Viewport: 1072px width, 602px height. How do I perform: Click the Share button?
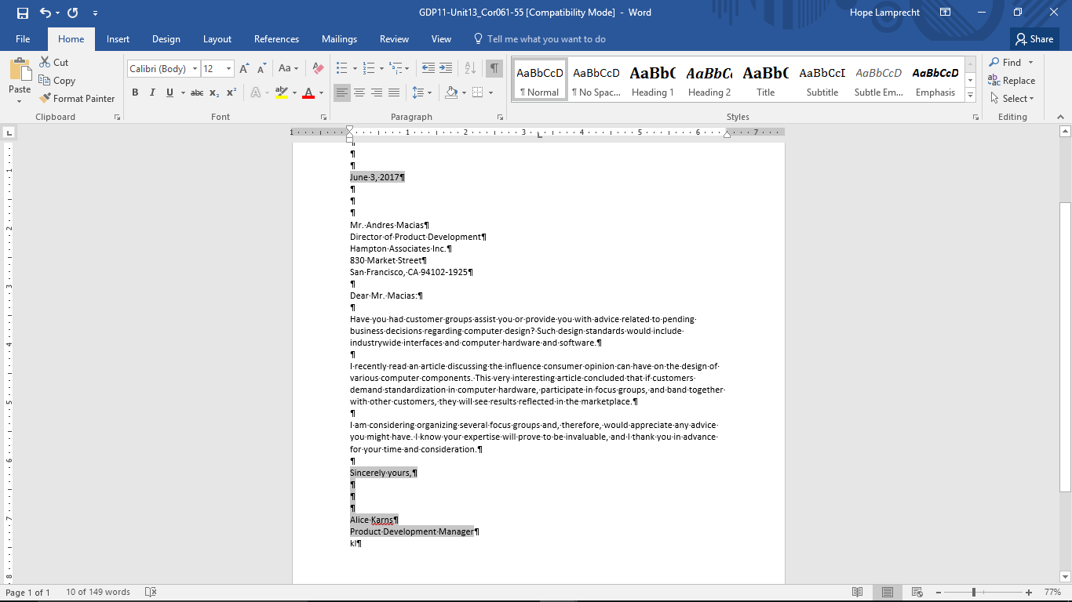point(1034,38)
